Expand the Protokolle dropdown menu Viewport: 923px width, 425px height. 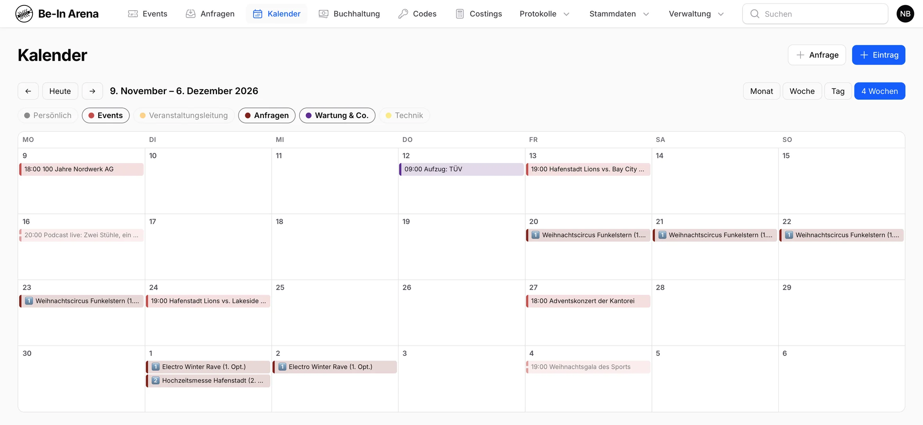[x=544, y=14]
